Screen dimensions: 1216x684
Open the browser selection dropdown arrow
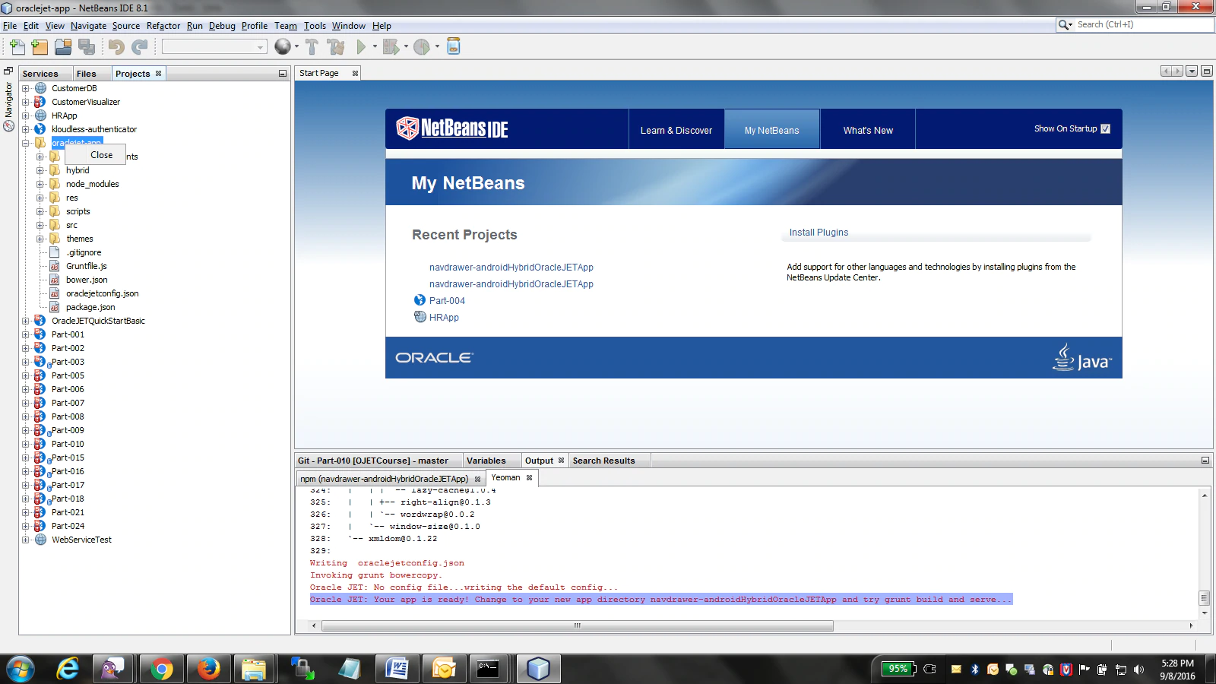pos(296,47)
